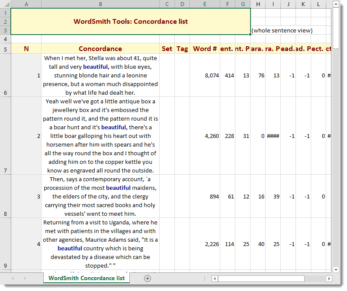Select the 'Word #' column header cell
Screen dimensions: 347x291
point(205,48)
